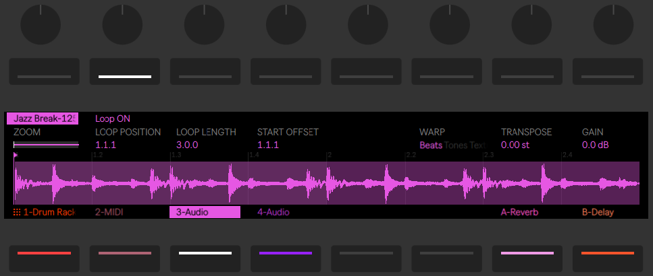This screenshot has height=276, width=653.
Task: Select the highlighted 3-Audio track label
Action: [x=205, y=212]
